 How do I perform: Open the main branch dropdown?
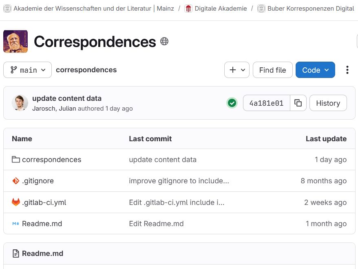point(27,70)
